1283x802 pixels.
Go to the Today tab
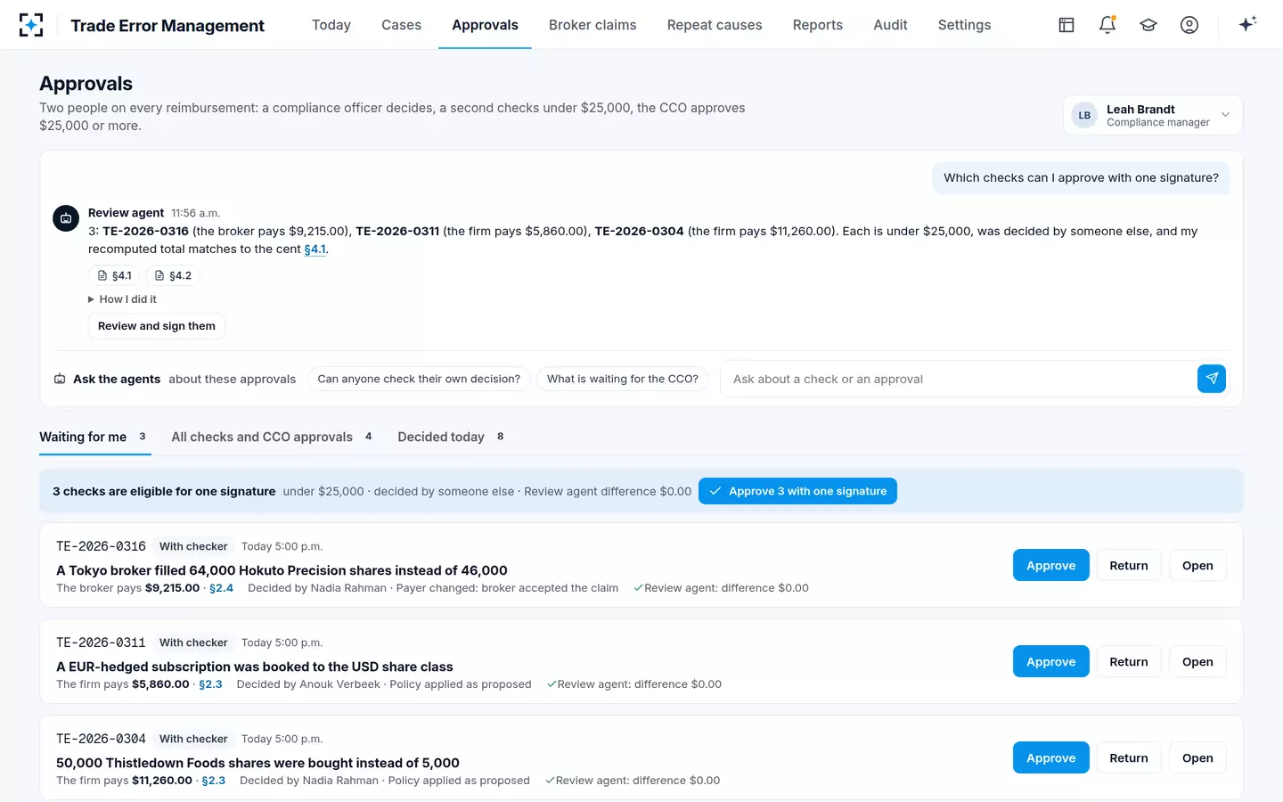click(331, 25)
